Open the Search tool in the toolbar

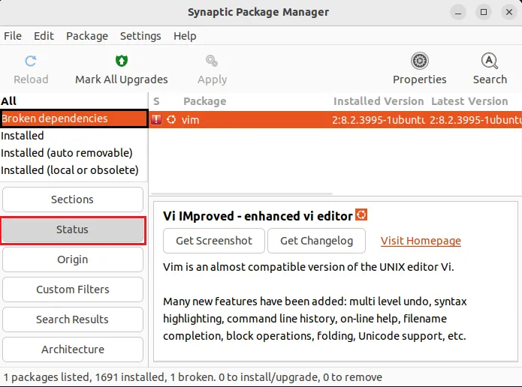[490, 69]
